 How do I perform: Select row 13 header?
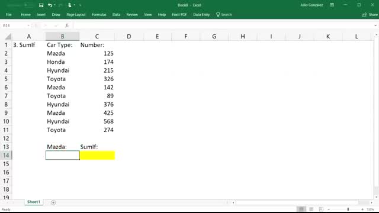[x=6, y=147]
